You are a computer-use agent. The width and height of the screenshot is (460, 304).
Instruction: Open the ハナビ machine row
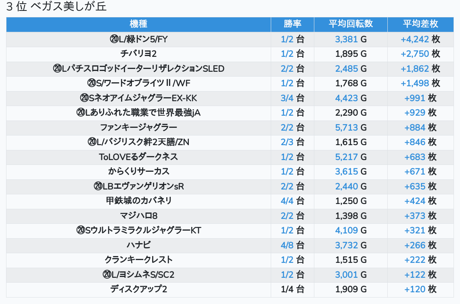pos(138,245)
